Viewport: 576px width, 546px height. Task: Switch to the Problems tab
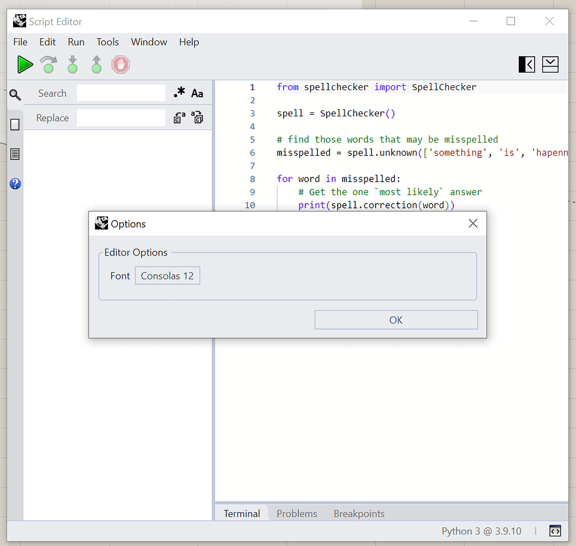[x=297, y=513]
